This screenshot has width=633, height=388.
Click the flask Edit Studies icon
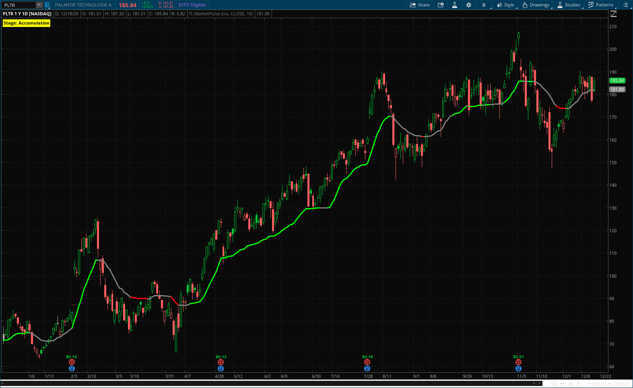454,5
